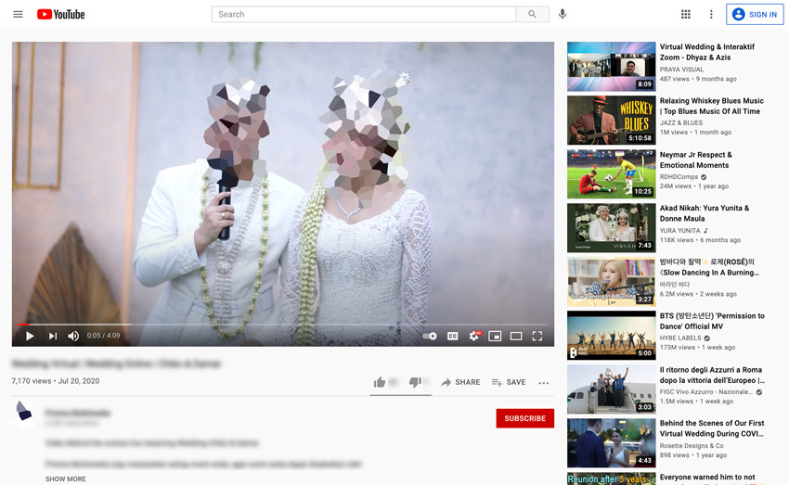Viewport: 789px width, 485px height.
Task: Click the '7,170 views' text
Action: [x=32, y=381]
